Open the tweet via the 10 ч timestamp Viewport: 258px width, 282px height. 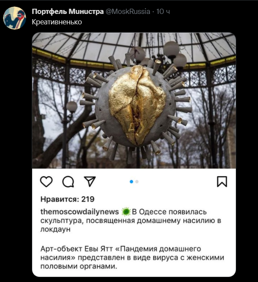coord(163,11)
